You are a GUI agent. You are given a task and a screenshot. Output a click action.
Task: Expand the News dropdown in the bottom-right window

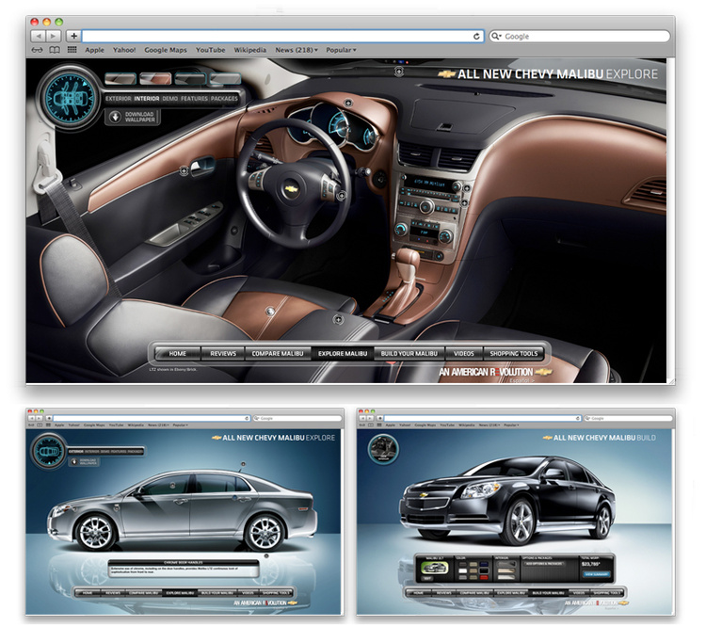pos(489,425)
